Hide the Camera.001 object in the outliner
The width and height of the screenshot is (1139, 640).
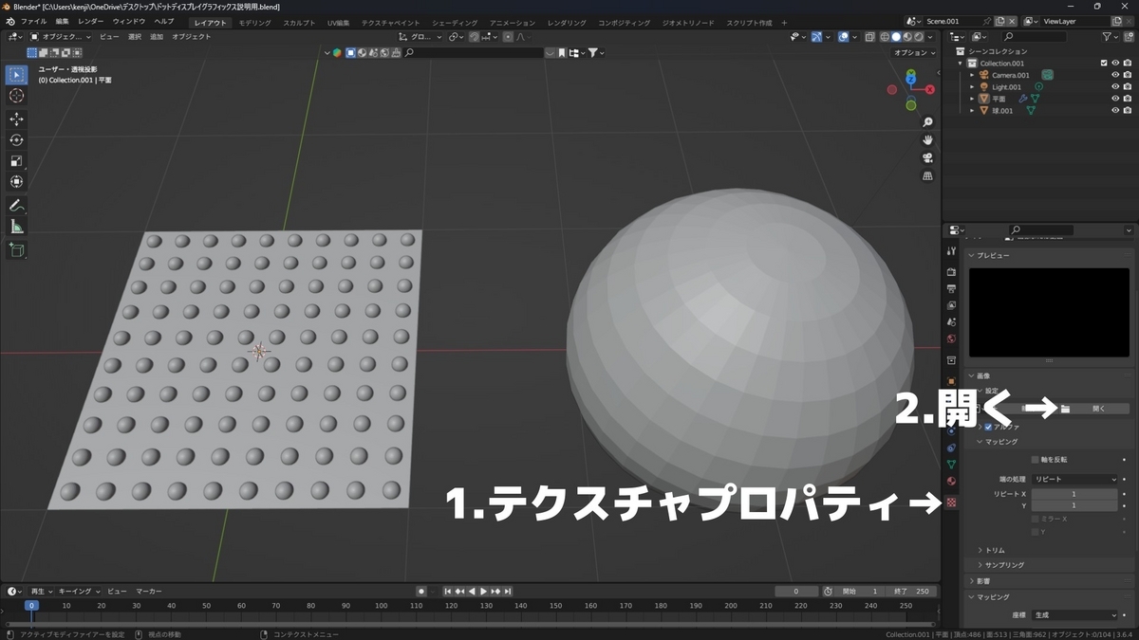point(1115,75)
